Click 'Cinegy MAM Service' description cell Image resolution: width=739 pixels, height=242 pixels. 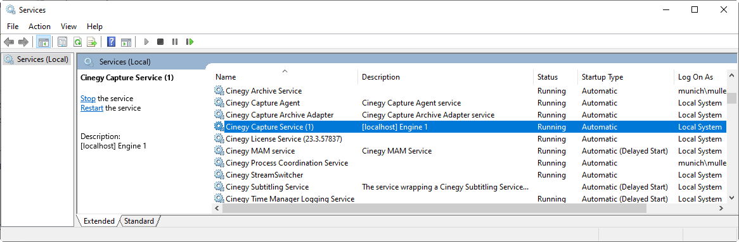pos(397,151)
